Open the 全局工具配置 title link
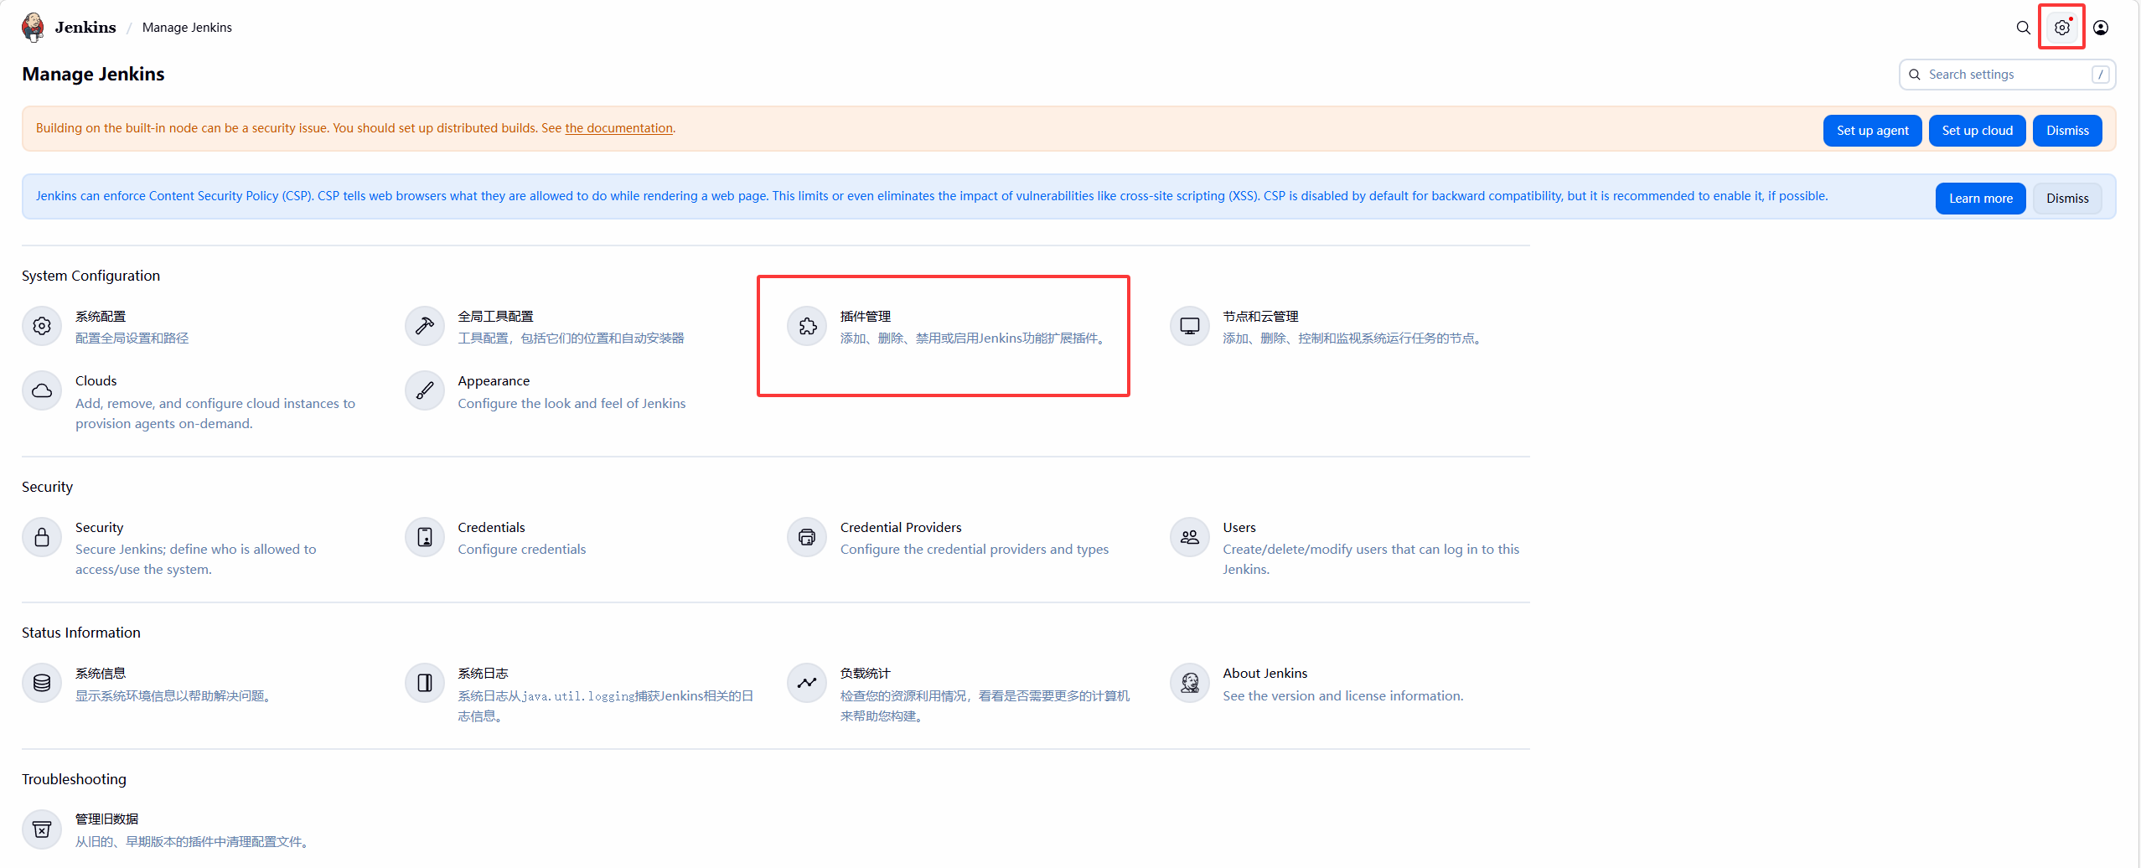The width and height of the screenshot is (2141, 868). (495, 317)
